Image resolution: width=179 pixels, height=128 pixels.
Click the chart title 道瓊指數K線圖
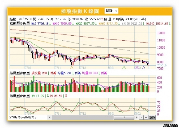click(x=80, y=11)
